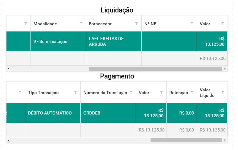Select the LAEL FREITAS DE ARRUDA row
The width and height of the screenshot is (238, 150).
(117, 41)
